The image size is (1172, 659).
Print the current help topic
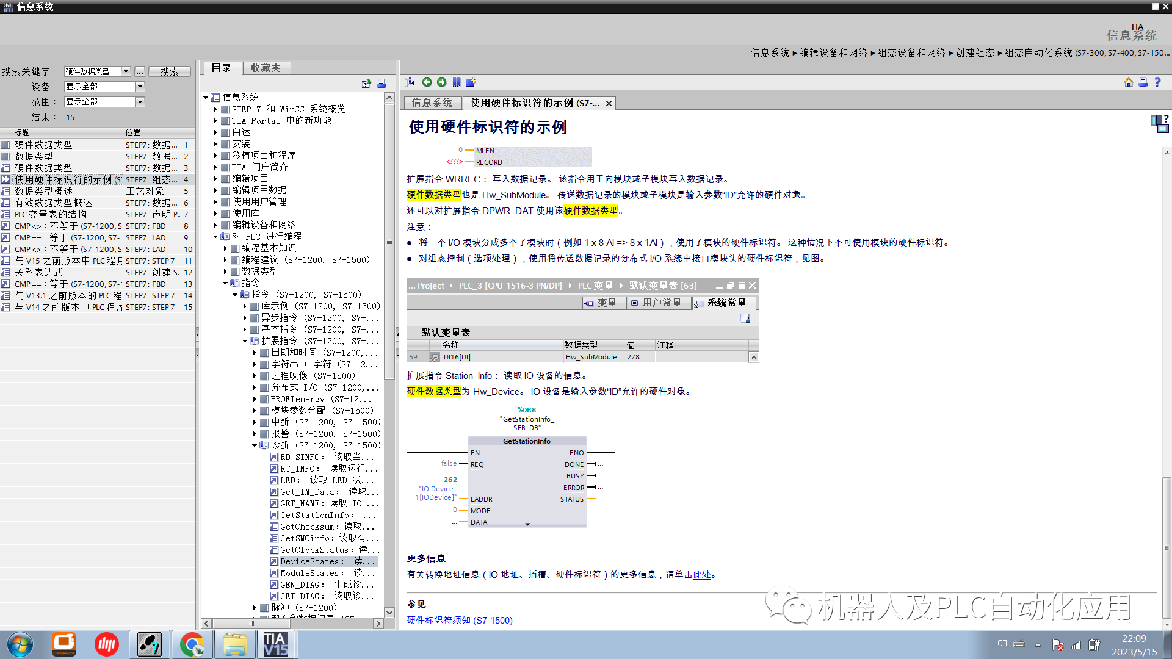coord(1143,82)
